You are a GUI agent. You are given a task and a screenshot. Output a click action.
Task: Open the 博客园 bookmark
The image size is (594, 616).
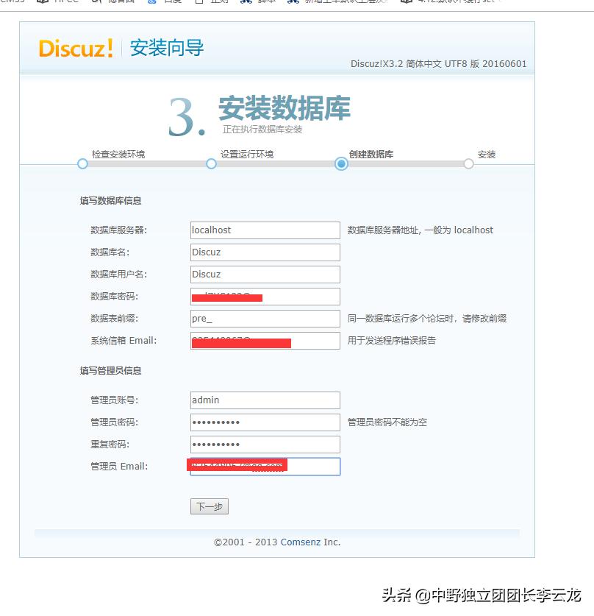pyautogui.click(x=121, y=4)
